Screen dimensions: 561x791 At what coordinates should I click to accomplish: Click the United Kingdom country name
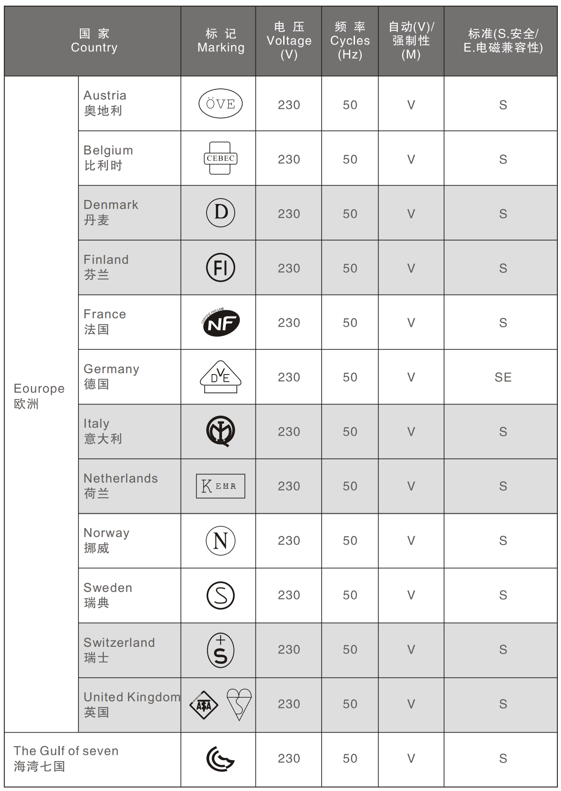[x=132, y=697]
